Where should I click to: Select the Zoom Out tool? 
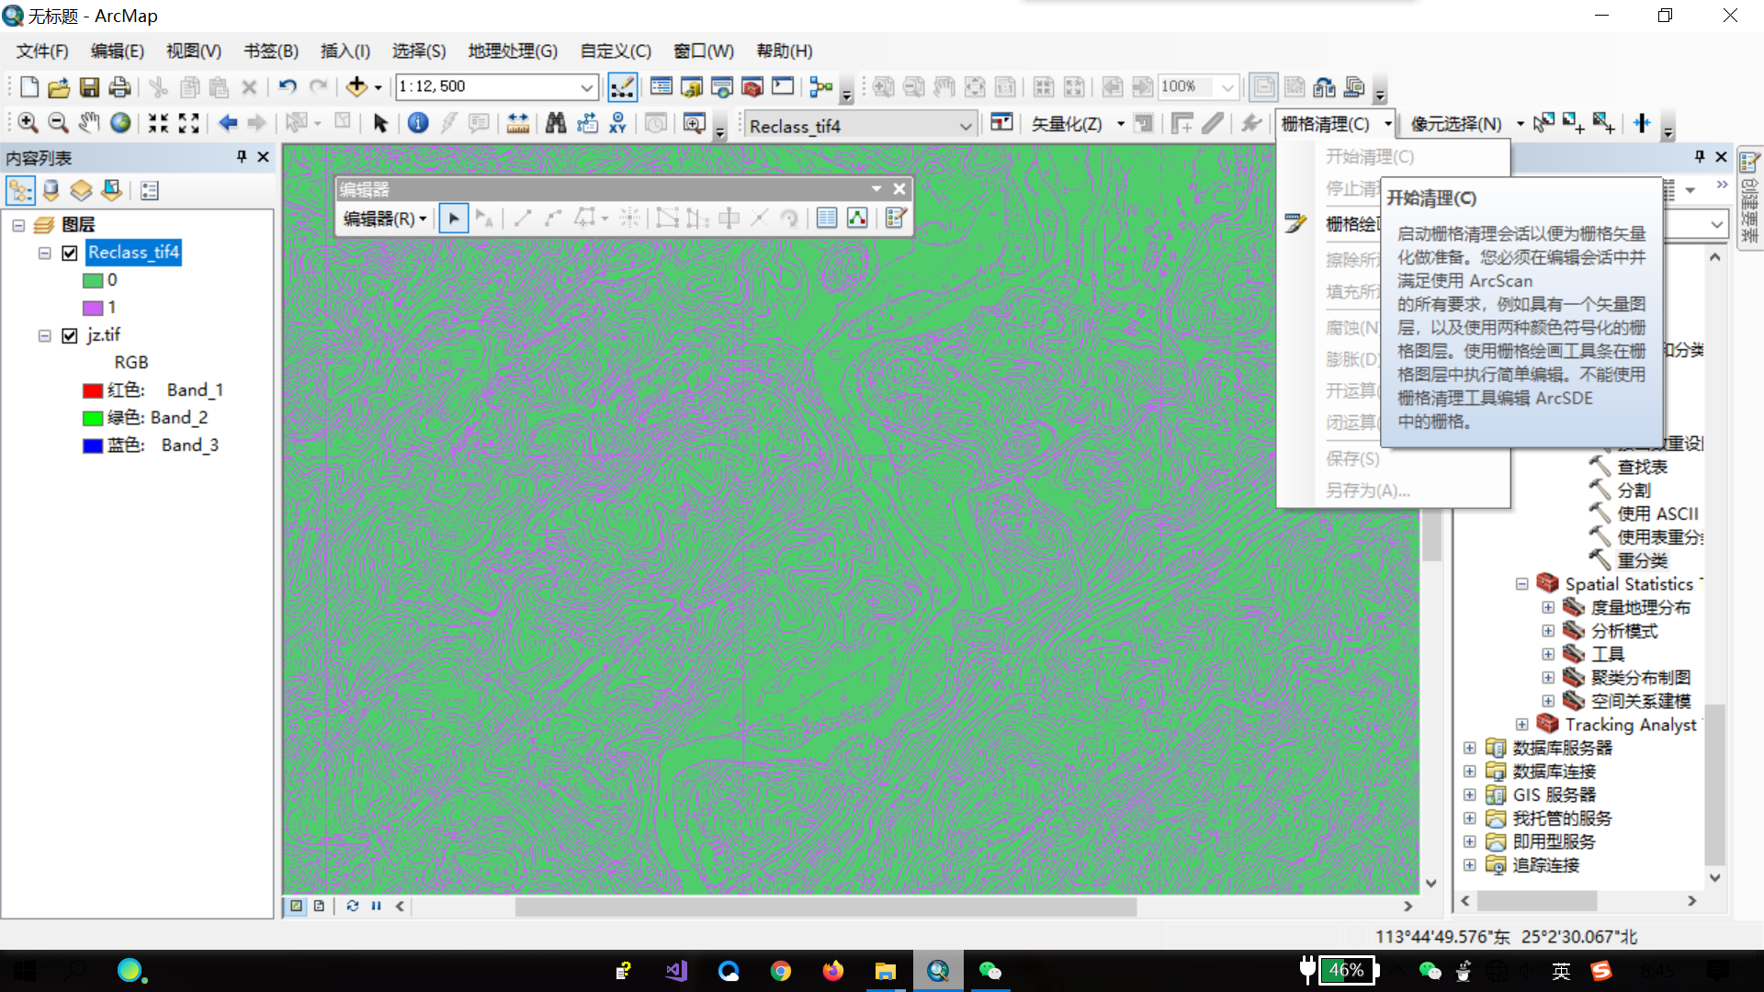pos(58,123)
